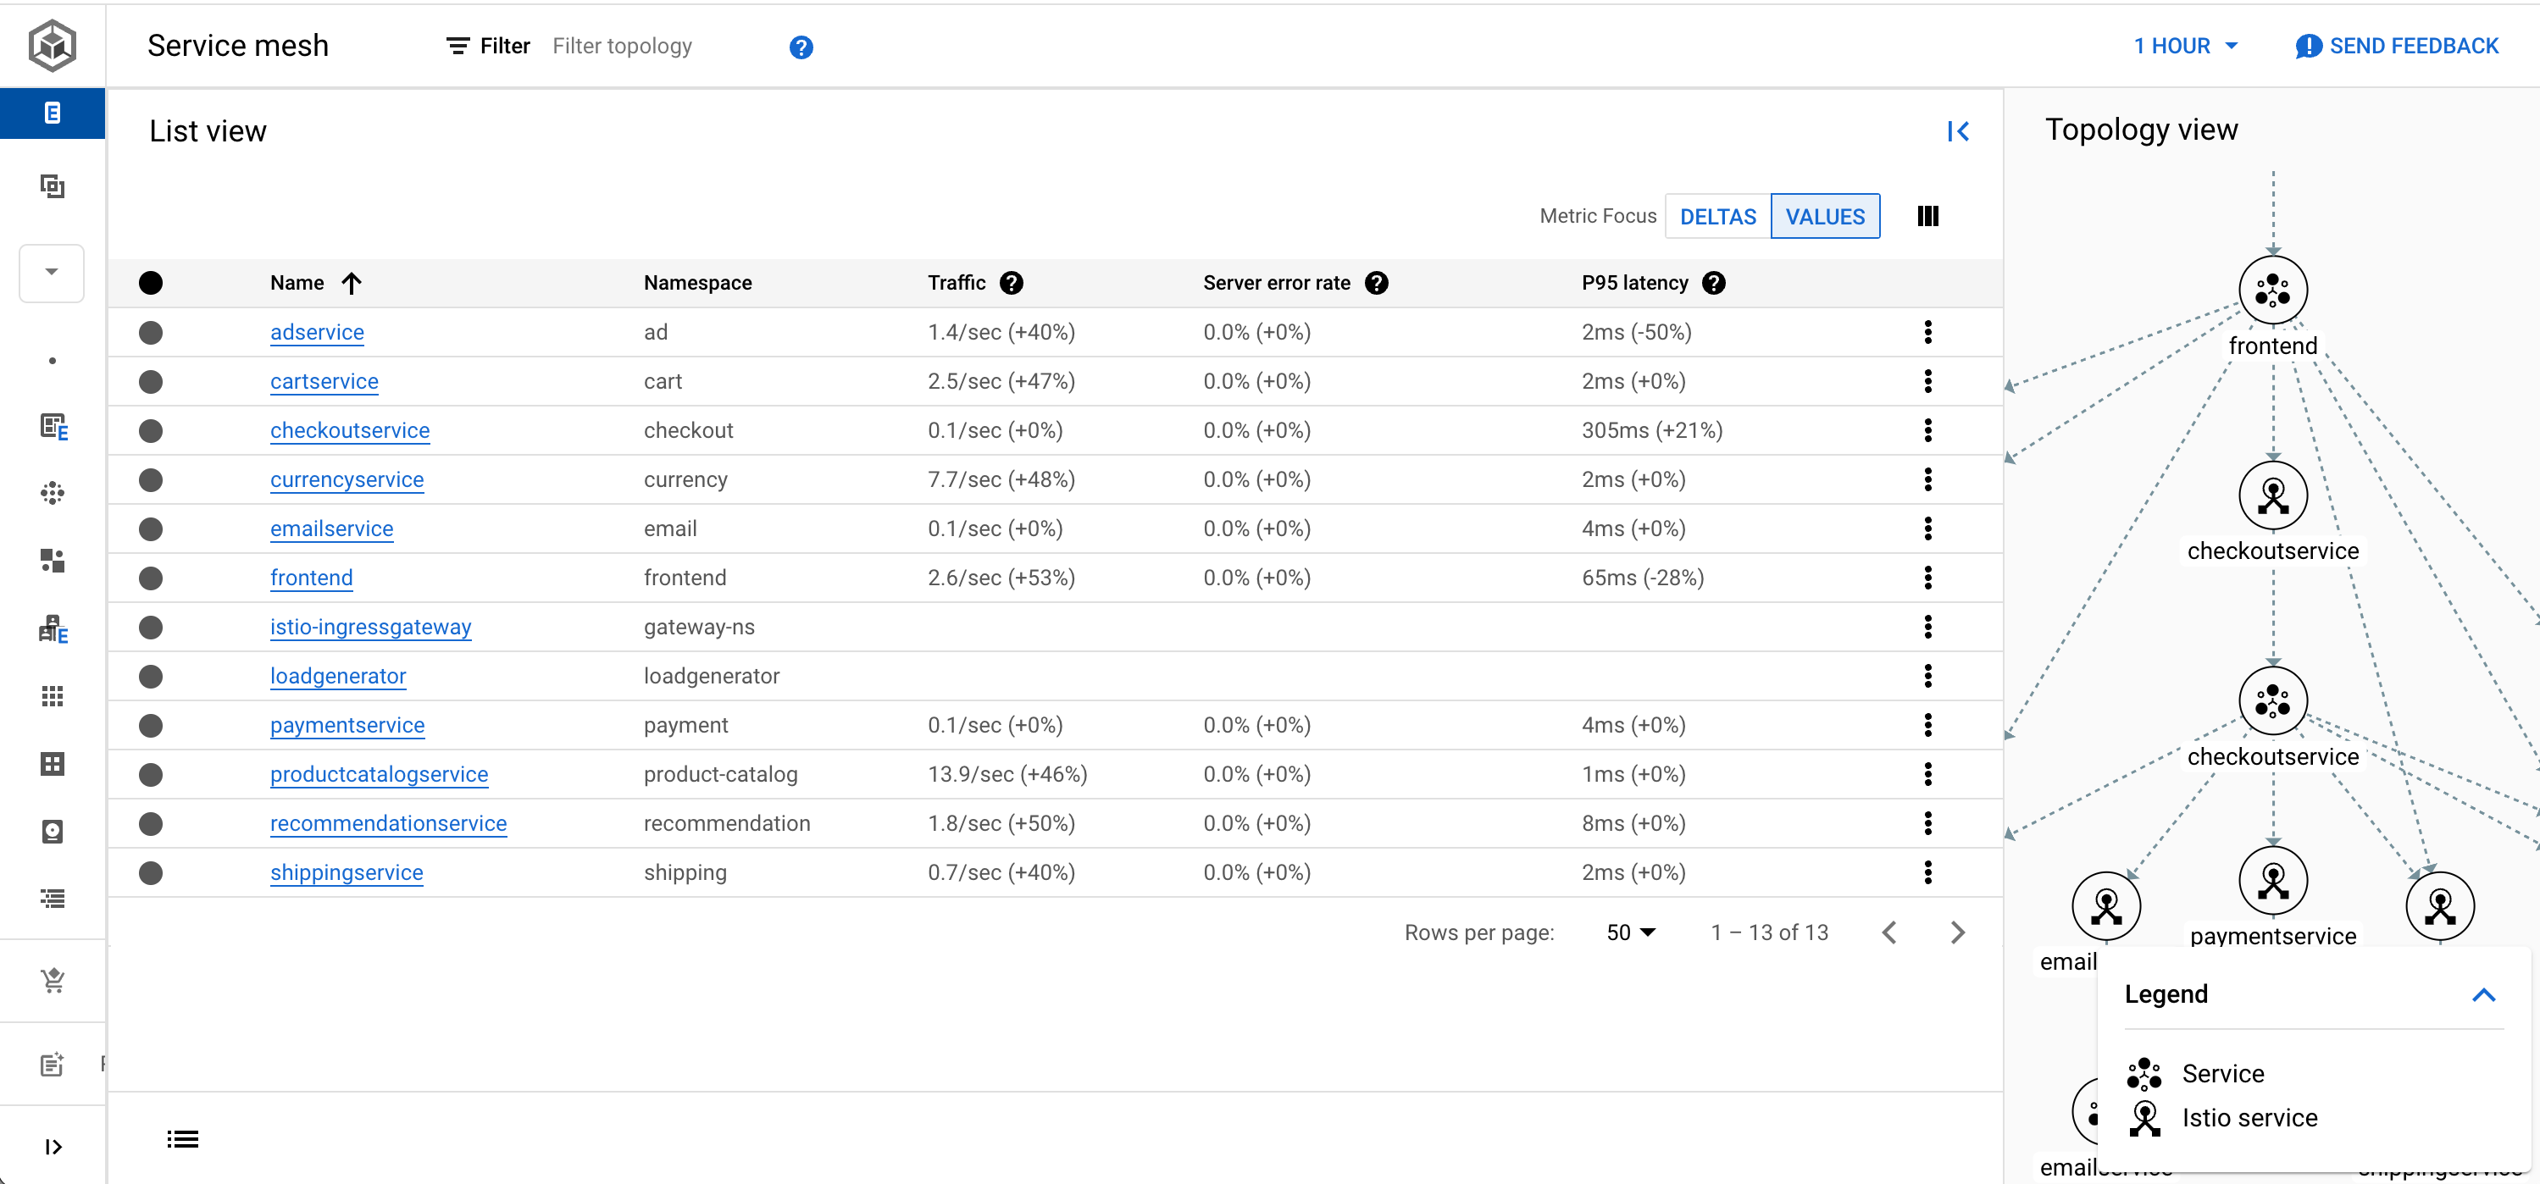This screenshot has height=1184, width=2540.
Task: Click the column display options icon
Action: (1927, 216)
